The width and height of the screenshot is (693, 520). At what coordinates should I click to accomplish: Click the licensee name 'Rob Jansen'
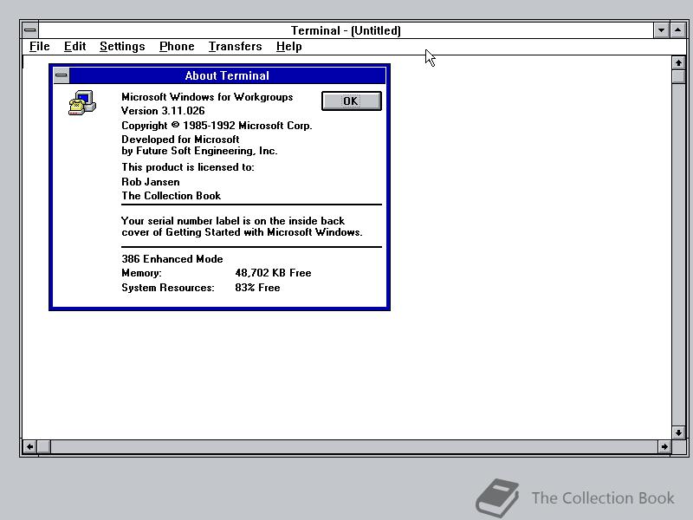click(151, 182)
